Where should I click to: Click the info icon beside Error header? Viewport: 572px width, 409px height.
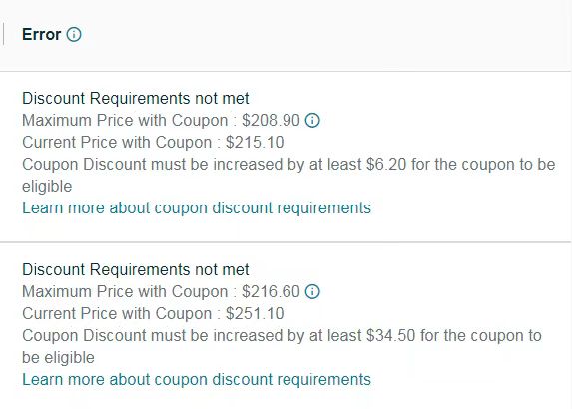[74, 34]
